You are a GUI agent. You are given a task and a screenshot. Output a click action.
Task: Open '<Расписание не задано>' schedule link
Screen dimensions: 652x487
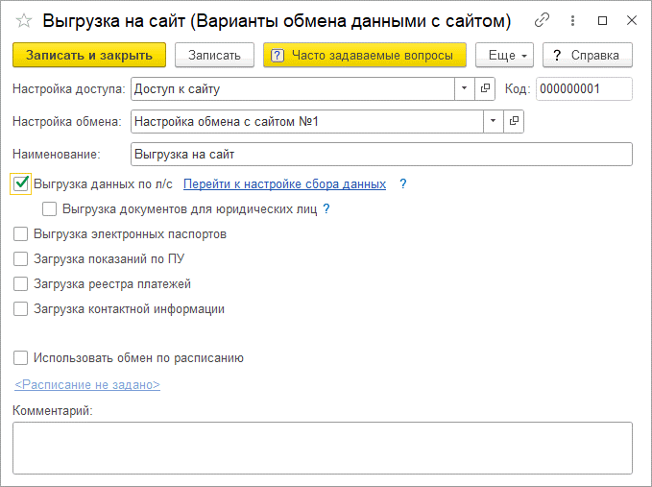point(87,384)
